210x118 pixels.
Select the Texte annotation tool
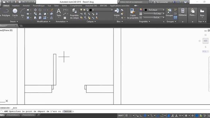coord(59,12)
